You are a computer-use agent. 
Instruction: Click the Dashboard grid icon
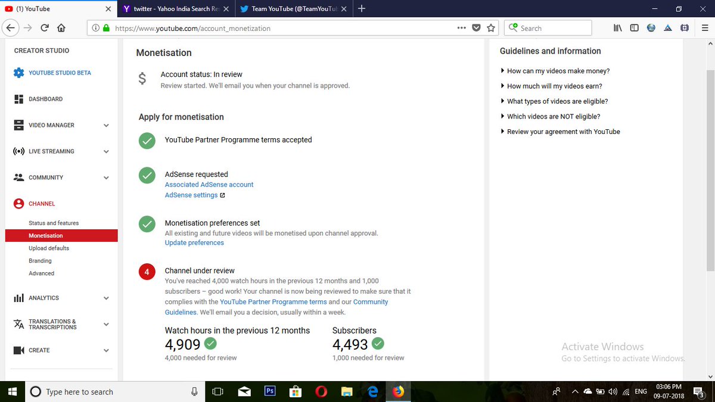pyautogui.click(x=18, y=99)
